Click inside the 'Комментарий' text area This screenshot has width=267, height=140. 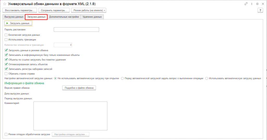click(x=70, y=116)
